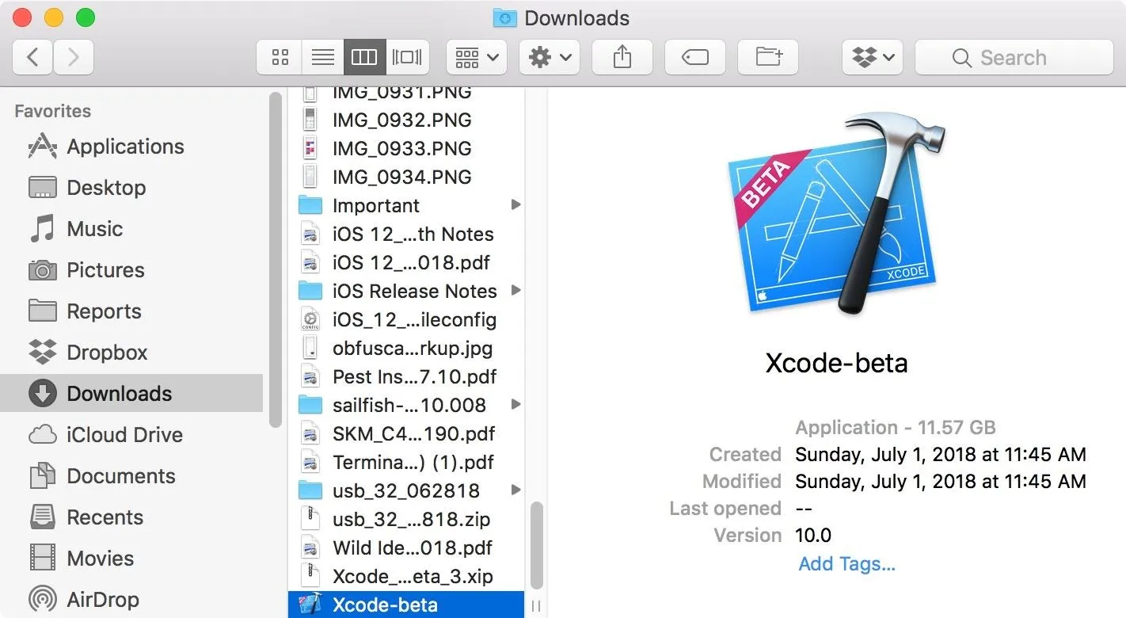The width and height of the screenshot is (1126, 618).
Task: Open AirDrop in the sidebar
Action: (131, 600)
